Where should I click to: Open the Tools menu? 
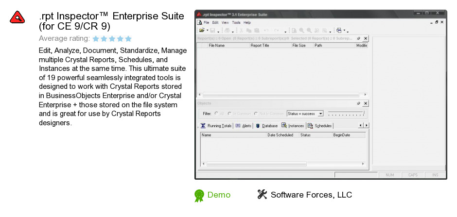coord(236,22)
